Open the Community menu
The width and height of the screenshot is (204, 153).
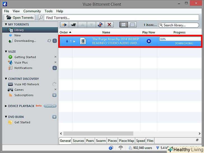tap(32, 11)
